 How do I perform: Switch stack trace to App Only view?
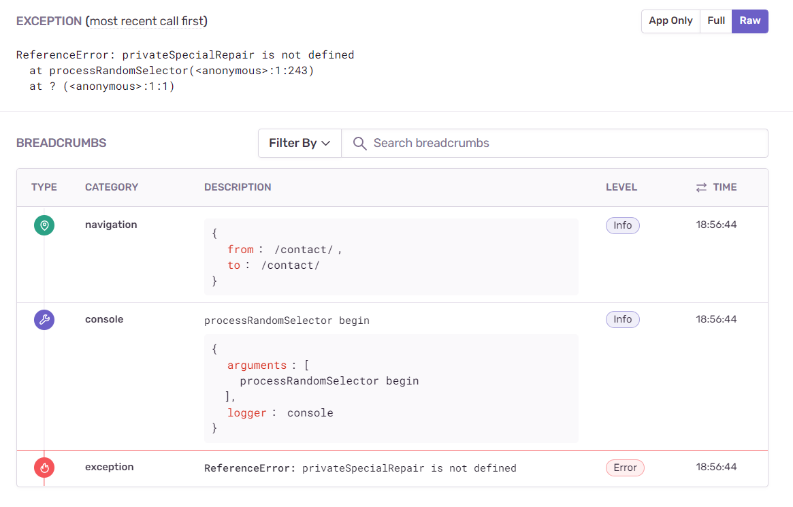(670, 21)
